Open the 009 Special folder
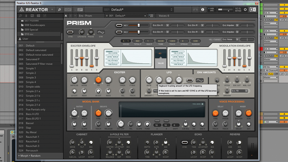Viewport: 288px width, 162px height. click(x=31, y=29)
